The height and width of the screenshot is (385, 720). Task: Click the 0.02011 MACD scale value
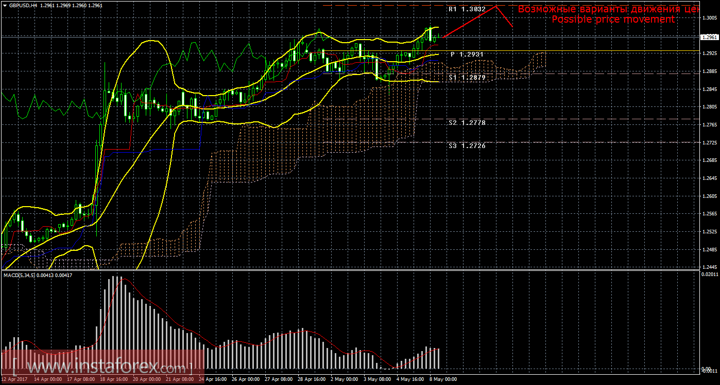coord(709,275)
